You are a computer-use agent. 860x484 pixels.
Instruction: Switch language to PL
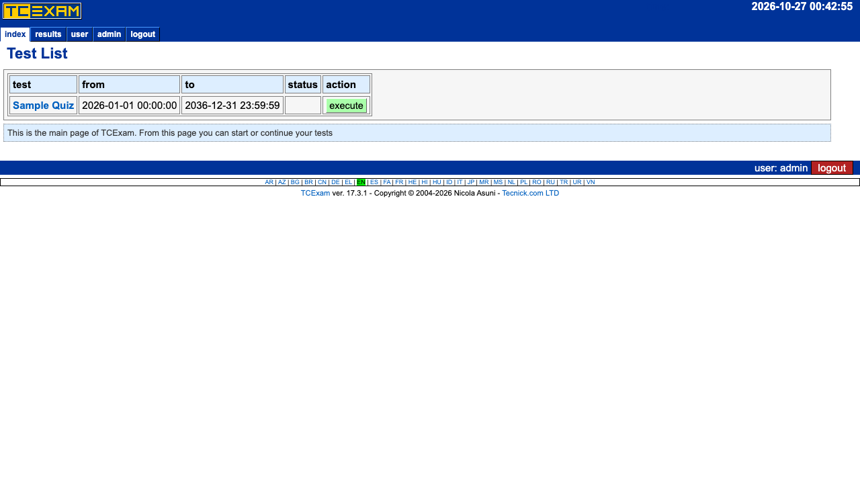tap(524, 182)
